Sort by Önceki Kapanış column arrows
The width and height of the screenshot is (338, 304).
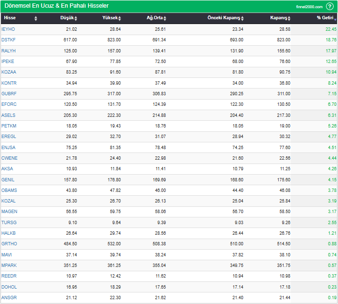[243, 18]
